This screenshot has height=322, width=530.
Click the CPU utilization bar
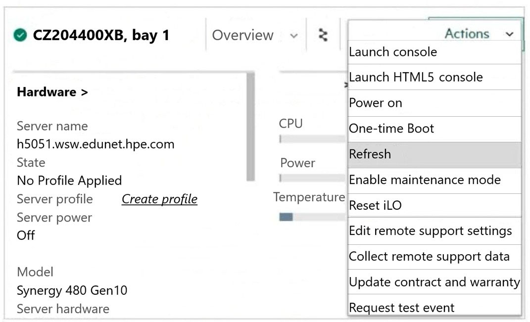coord(313,139)
